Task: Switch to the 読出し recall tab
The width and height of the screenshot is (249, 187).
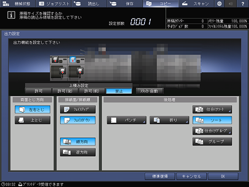Action: [x=89, y=3]
